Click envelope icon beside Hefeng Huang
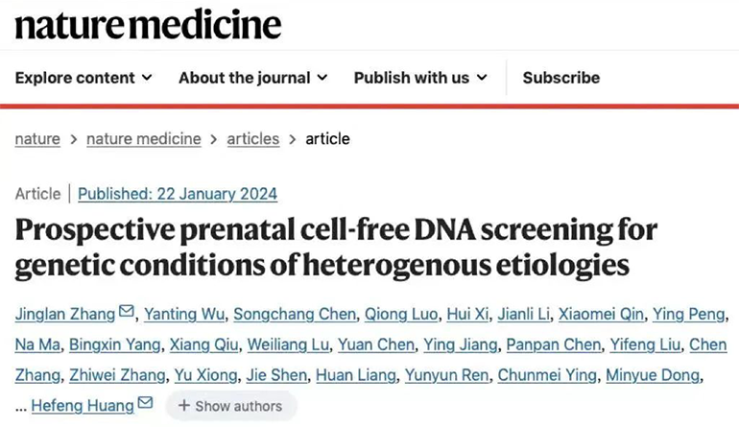Screen dimensions: 739x427 (146, 404)
